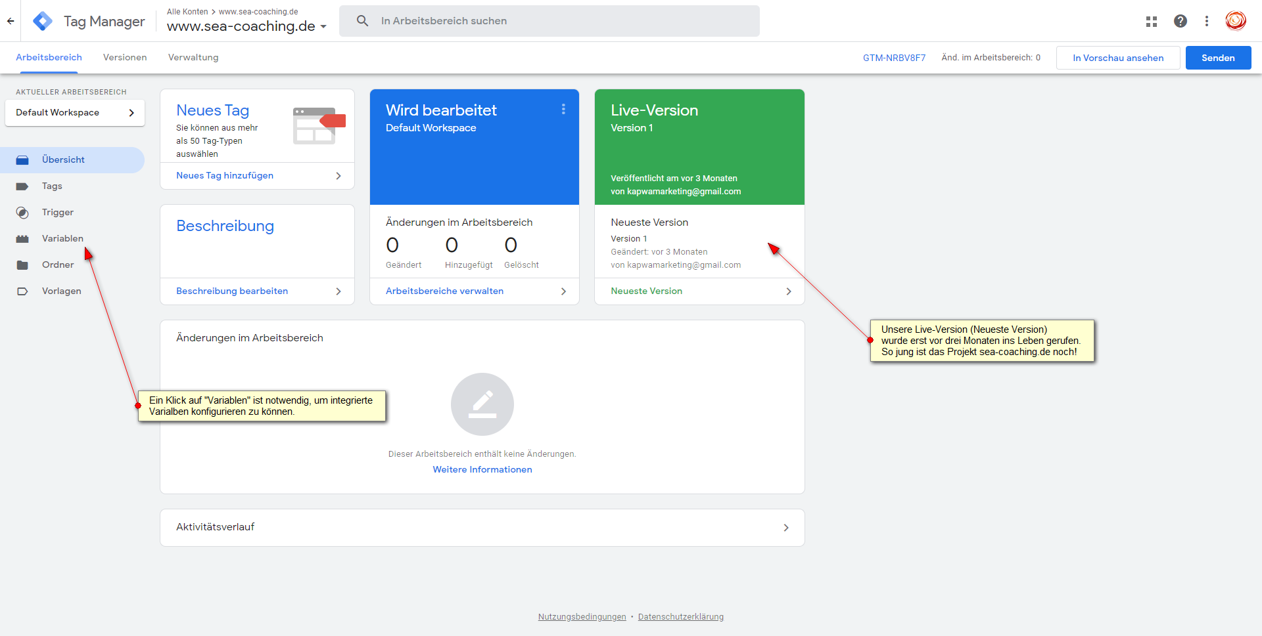Click chevron next to Beschreibung bearbeiten

pos(339,291)
